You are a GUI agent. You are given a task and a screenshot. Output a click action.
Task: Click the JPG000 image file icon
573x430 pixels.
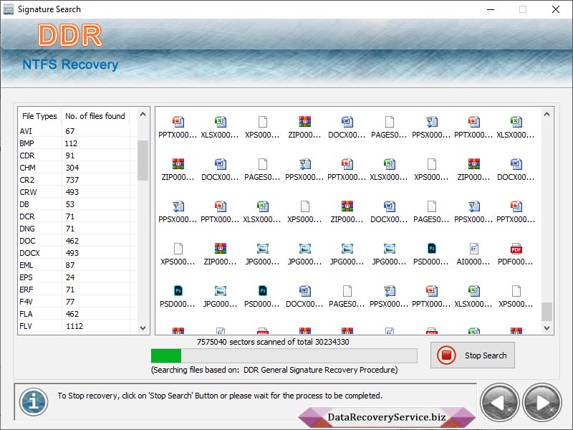261,249
